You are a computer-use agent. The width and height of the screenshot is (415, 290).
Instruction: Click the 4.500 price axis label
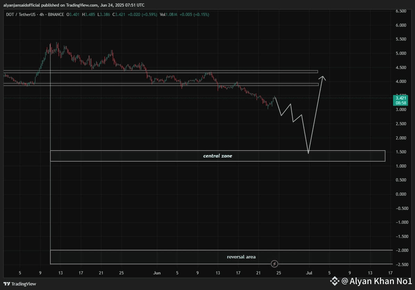click(401, 67)
